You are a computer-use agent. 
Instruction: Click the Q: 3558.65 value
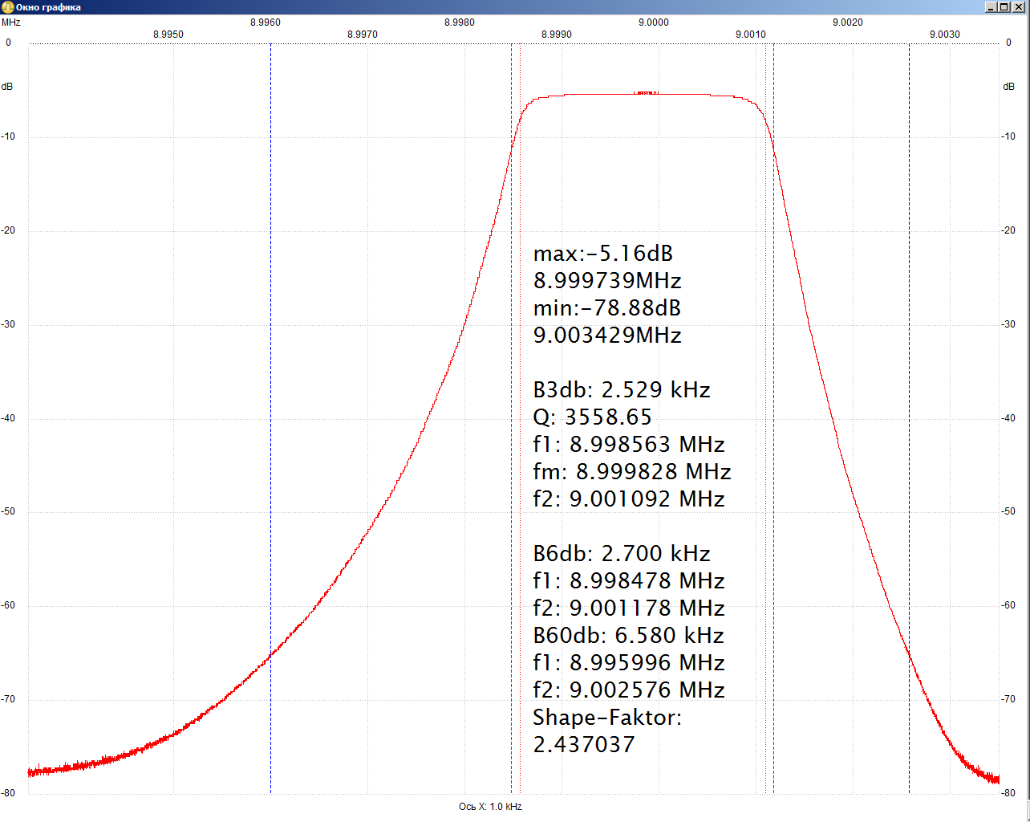(x=593, y=417)
